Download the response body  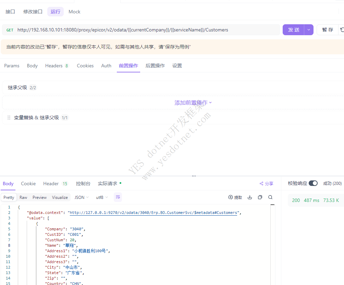pos(250,197)
